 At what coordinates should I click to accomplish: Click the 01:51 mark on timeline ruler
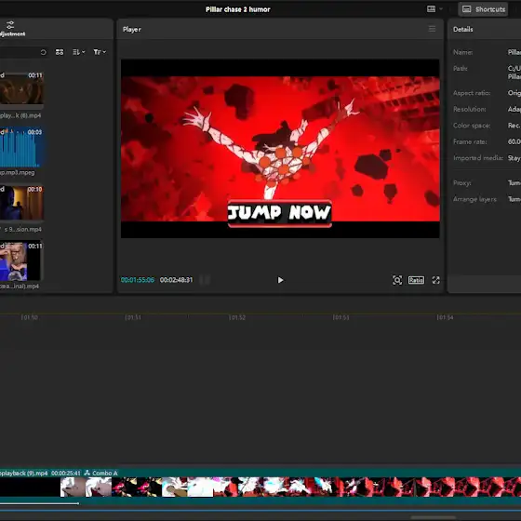click(133, 317)
